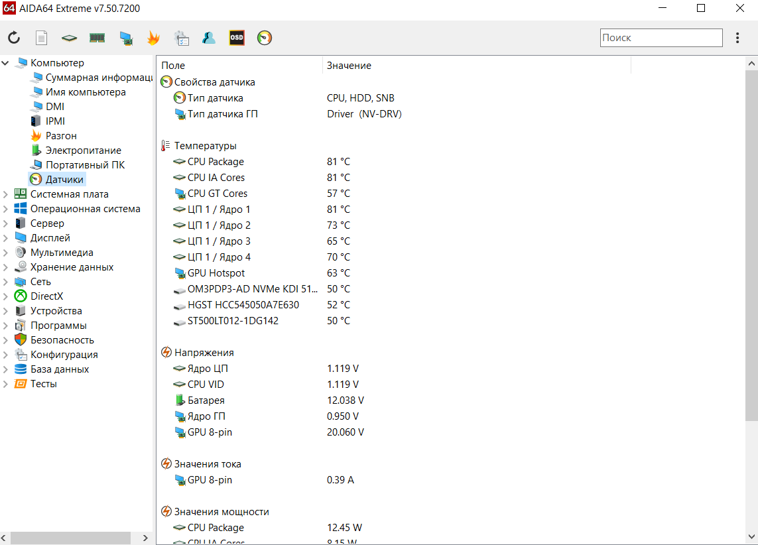Open the Report document icon
Viewport: 758px width, 545px height.
tap(41, 38)
